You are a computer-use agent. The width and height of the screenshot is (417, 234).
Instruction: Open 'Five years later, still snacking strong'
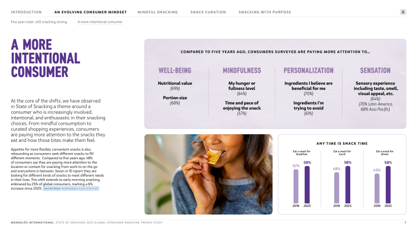(39, 22)
